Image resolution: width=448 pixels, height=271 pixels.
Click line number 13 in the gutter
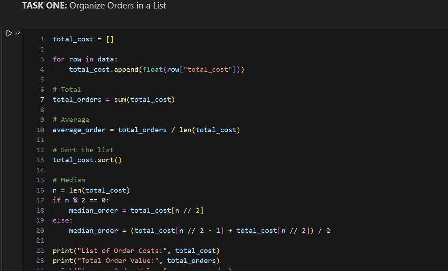pyautogui.click(x=40, y=160)
